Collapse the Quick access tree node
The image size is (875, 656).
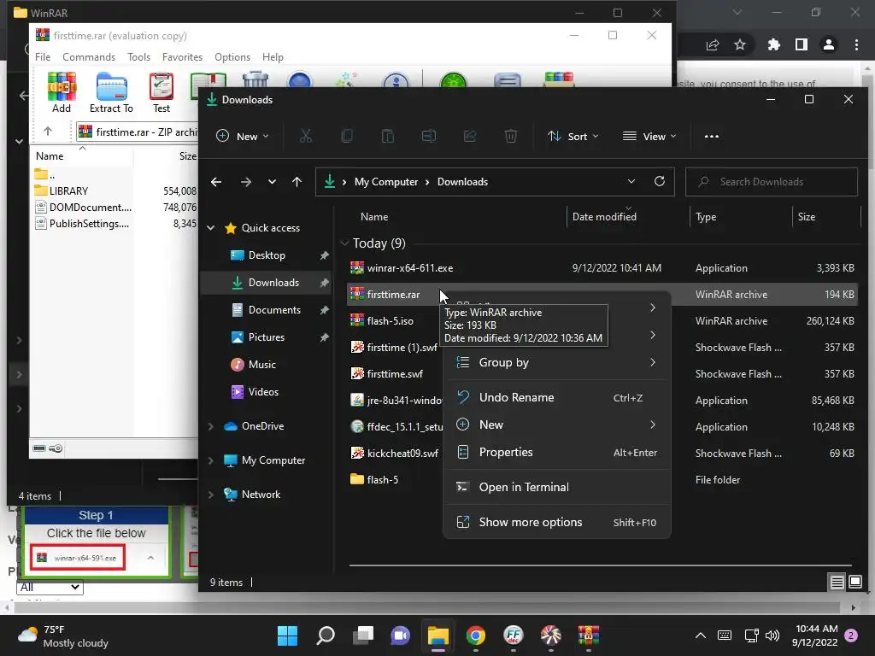click(211, 227)
